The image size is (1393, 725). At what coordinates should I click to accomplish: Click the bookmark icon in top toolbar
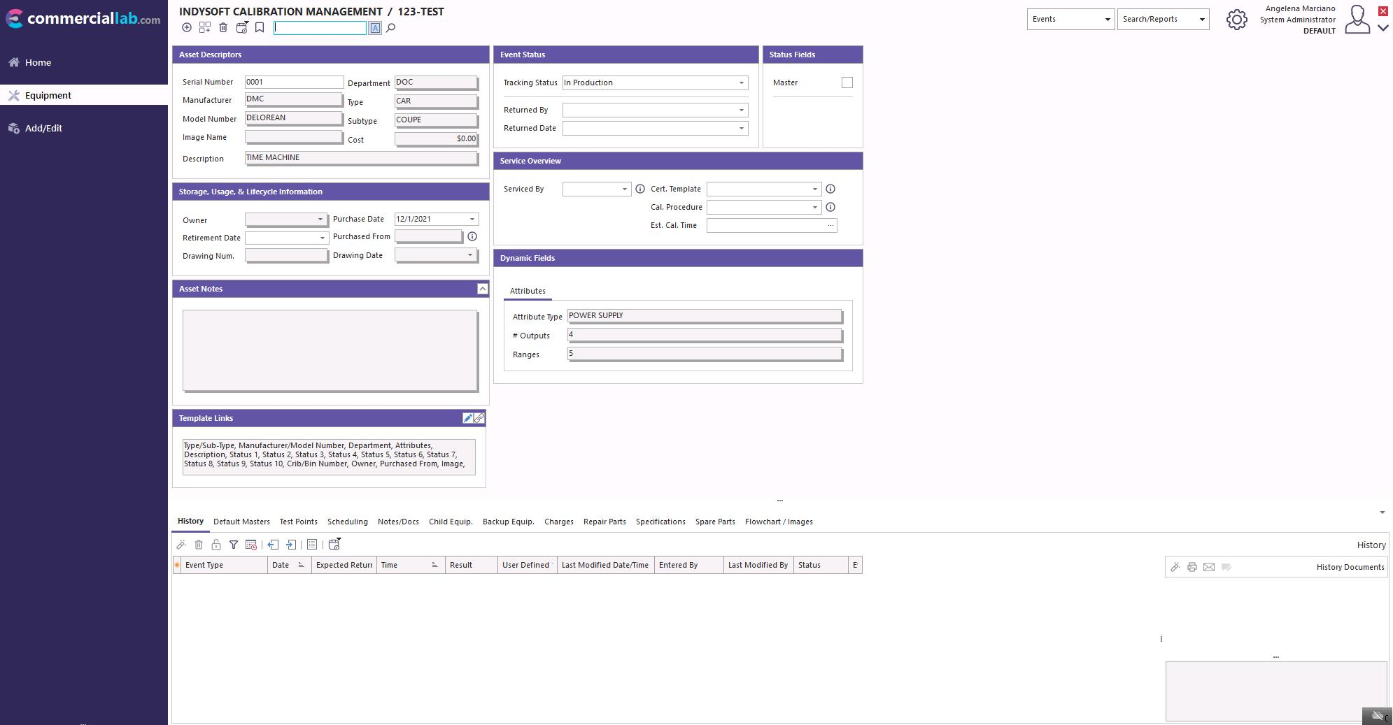point(260,27)
